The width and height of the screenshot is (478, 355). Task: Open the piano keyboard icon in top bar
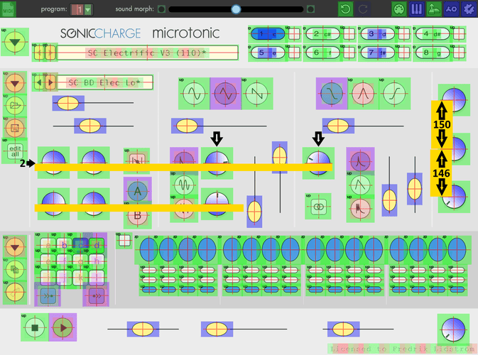[416, 9]
